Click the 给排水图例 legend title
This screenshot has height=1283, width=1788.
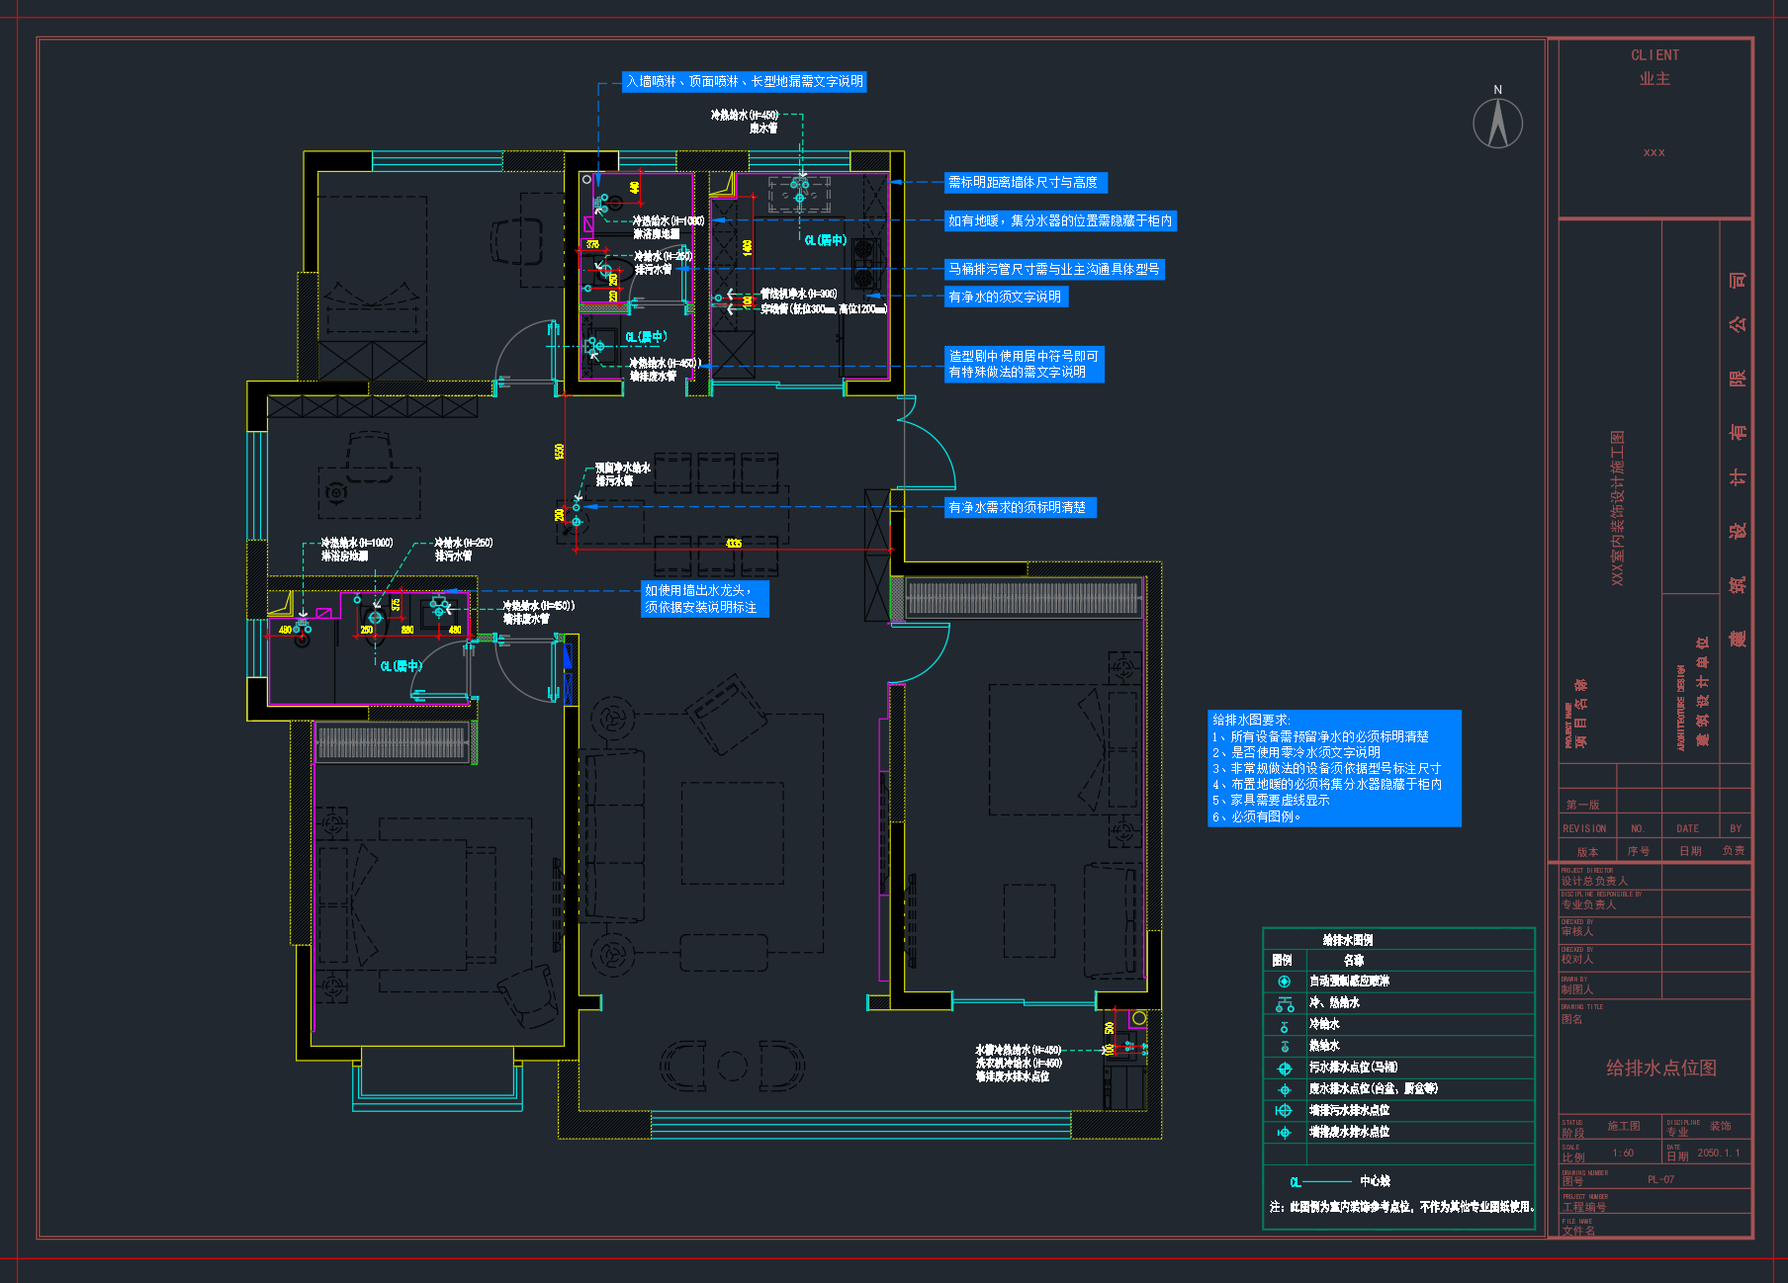click(1348, 940)
